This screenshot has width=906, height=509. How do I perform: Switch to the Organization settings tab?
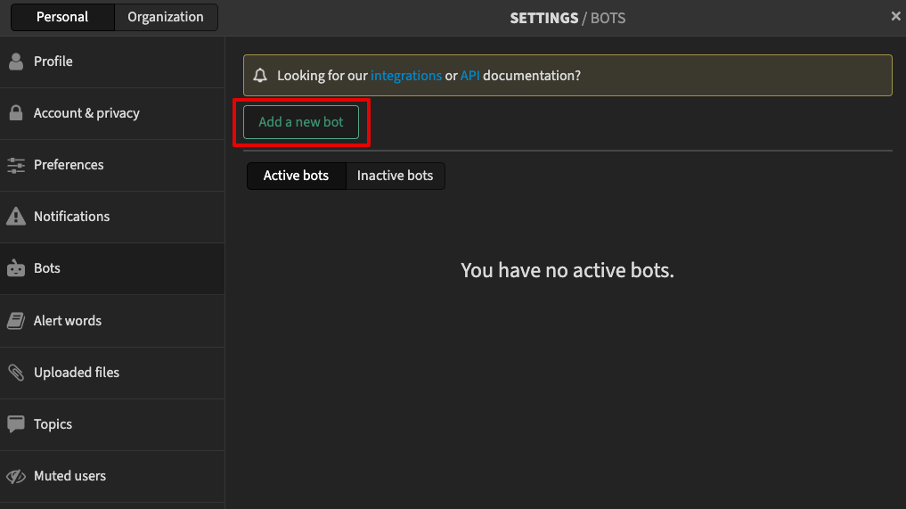click(166, 17)
